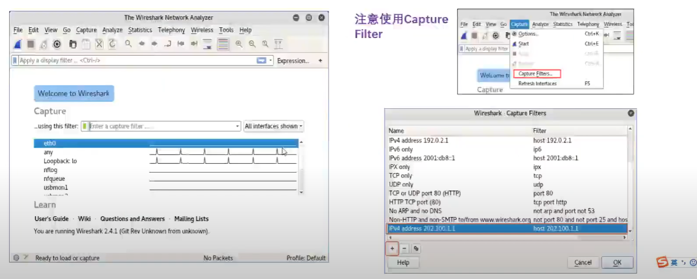697x279 pixels.
Task: Open Edit menu in main Wireshark window
Action: click(x=34, y=30)
